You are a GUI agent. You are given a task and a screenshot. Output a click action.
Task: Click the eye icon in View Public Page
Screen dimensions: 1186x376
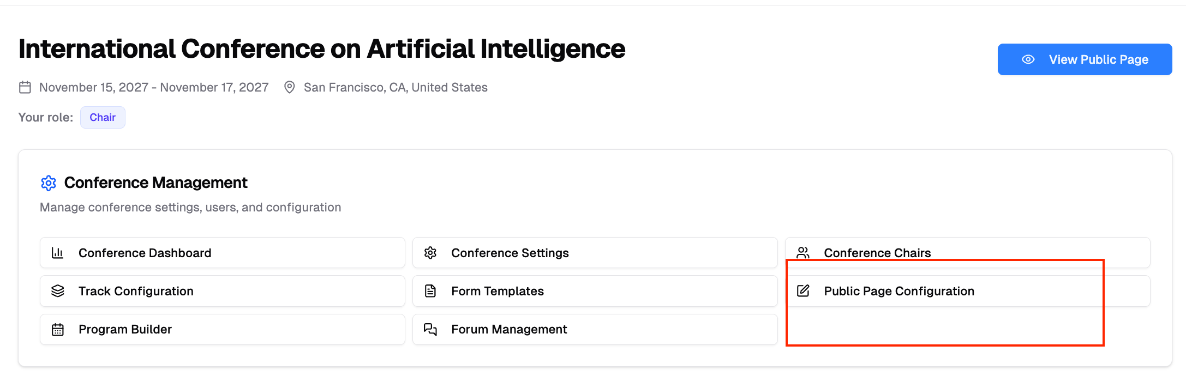(1028, 59)
